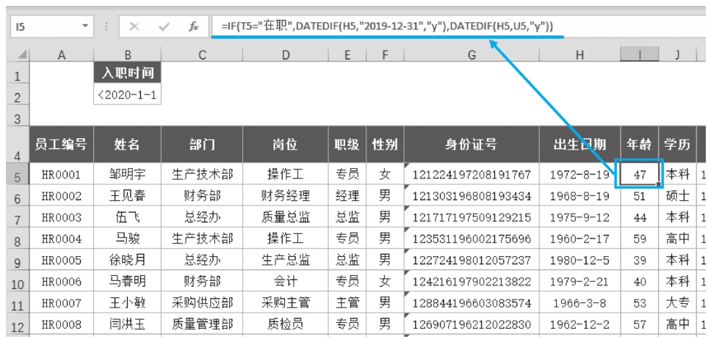Select the cell with name 邹明宇
Viewport: 708px width, 339px height.
127,175
